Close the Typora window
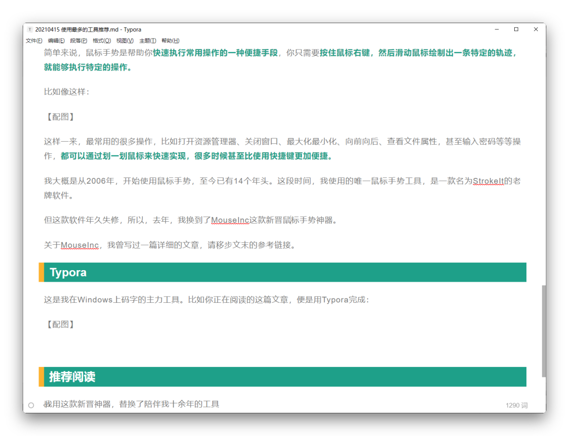This screenshot has height=436, width=569. (x=536, y=29)
